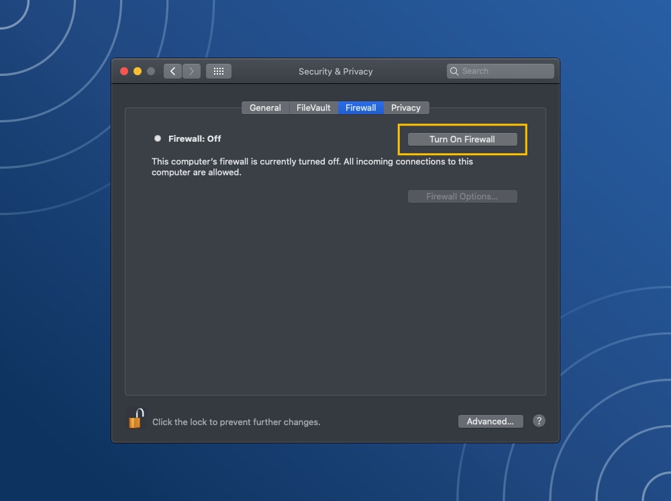Go back with the left chevron
Viewport: 671px width, 501px height.
click(x=173, y=71)
